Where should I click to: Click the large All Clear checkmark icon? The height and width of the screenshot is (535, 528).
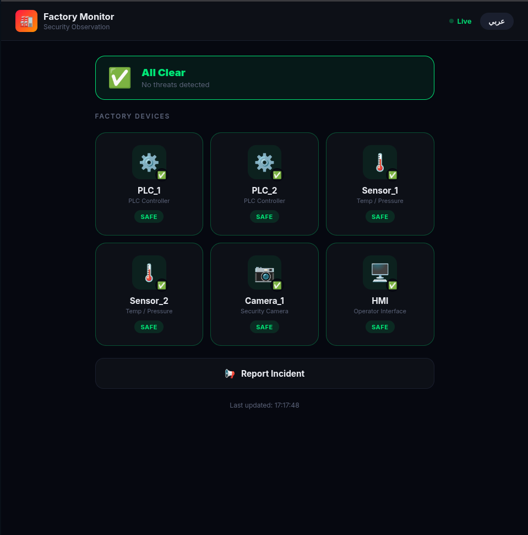pos(119,78)
